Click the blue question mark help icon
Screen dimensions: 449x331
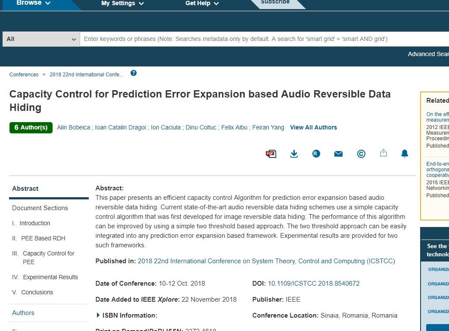[134, 73]
